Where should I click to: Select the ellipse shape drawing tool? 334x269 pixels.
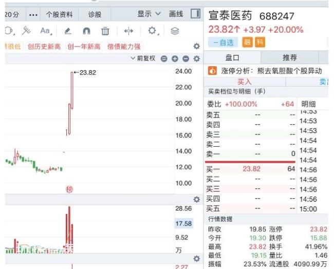(x=9, y=31)
